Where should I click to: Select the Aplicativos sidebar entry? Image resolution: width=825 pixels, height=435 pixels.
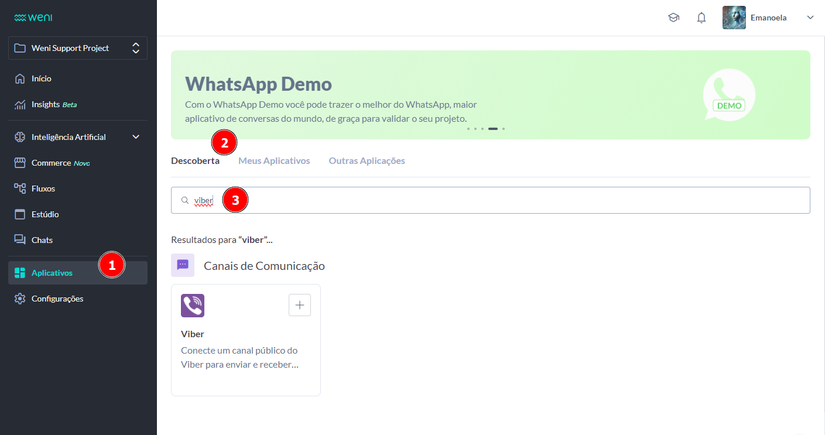[52, 272]
